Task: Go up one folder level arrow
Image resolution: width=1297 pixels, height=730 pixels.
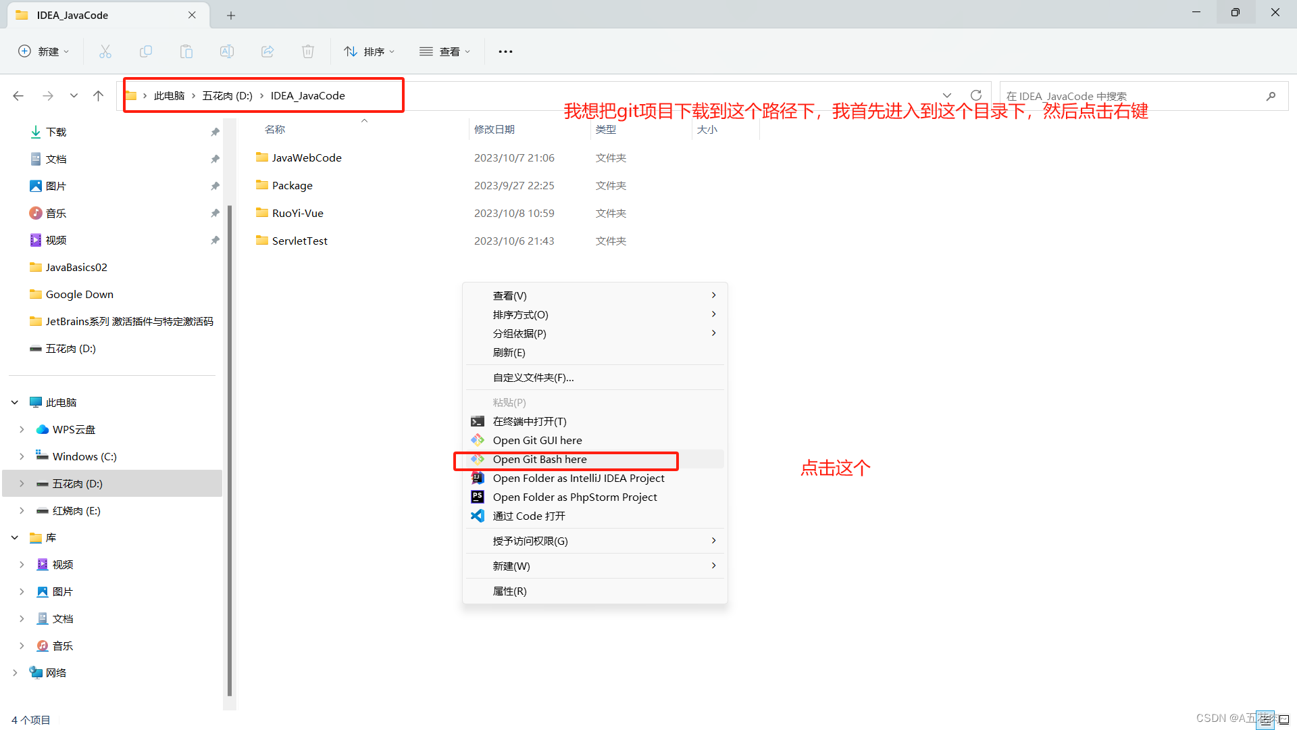Action: pos(99,96)
